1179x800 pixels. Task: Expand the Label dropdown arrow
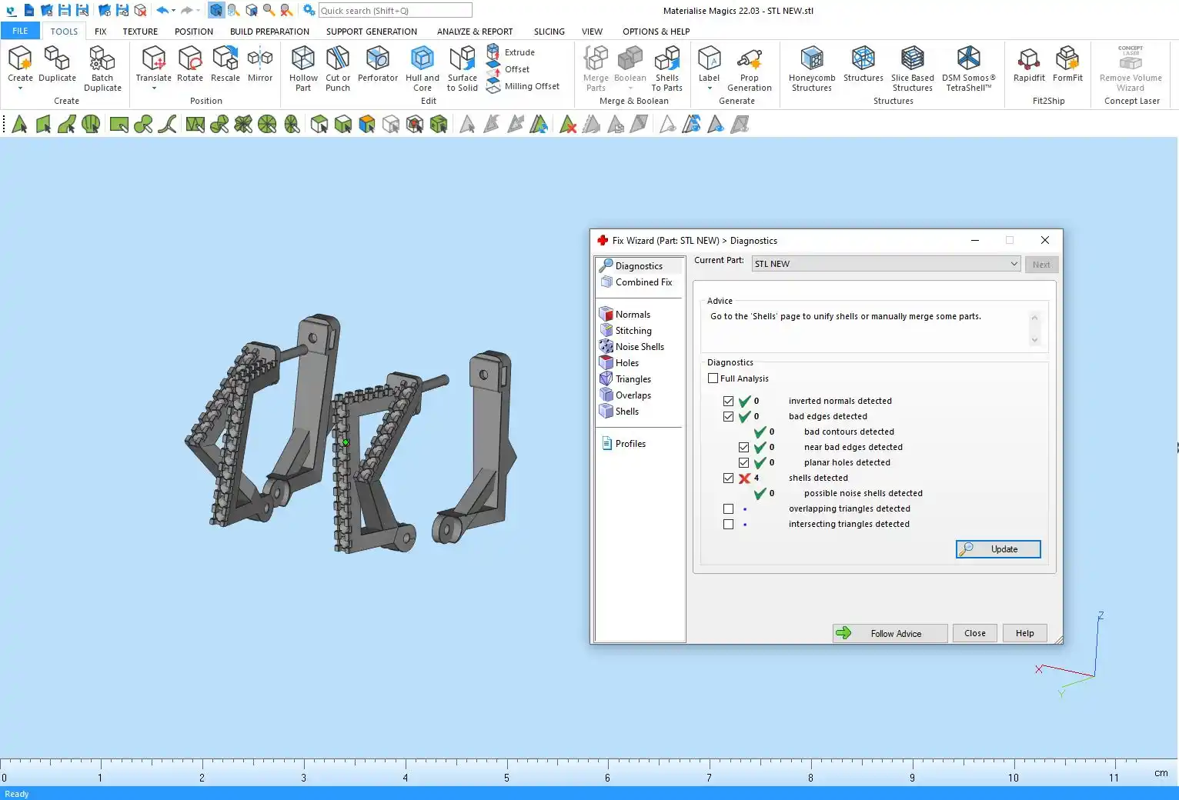click(x=709, y=88)
